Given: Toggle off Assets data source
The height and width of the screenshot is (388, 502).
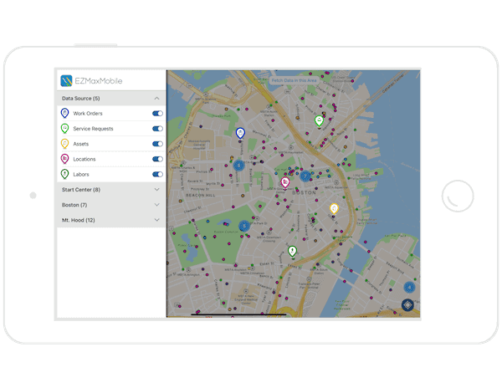Looking at the screenshot, I should coord(157,144).
